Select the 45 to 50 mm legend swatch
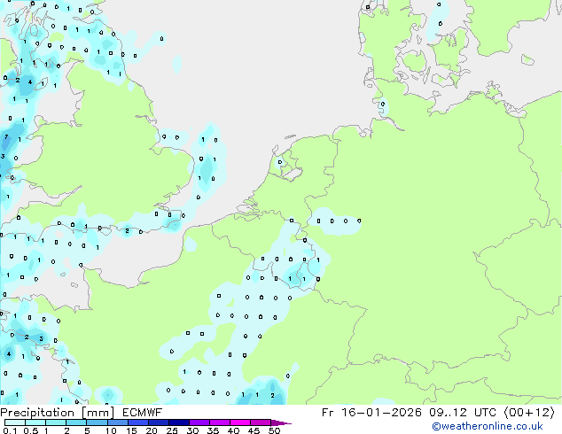 click(261, 422)
